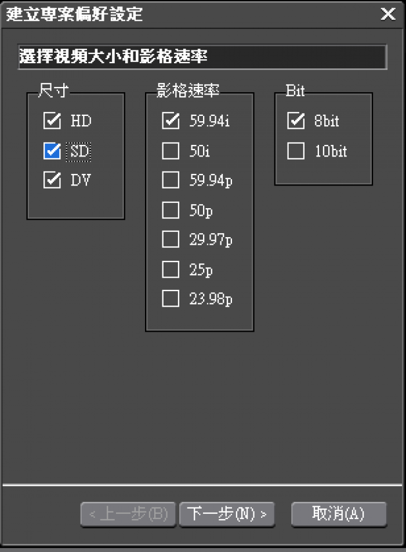Click the 建立專案偏好設定 title bar
This screenshot has width=406, height=552.
pos(174,14)
